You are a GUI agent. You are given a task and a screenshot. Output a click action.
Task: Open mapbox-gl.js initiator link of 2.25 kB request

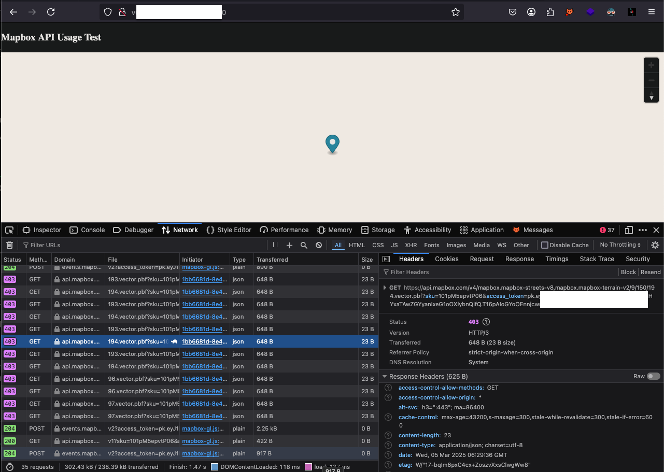tap(203, 428)
